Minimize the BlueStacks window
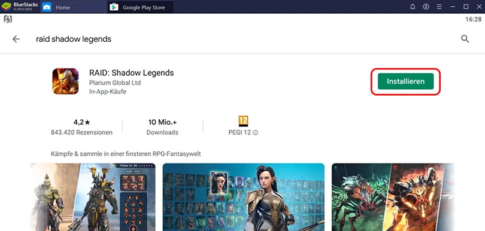485x231 pixels. (x=453, y=7)
